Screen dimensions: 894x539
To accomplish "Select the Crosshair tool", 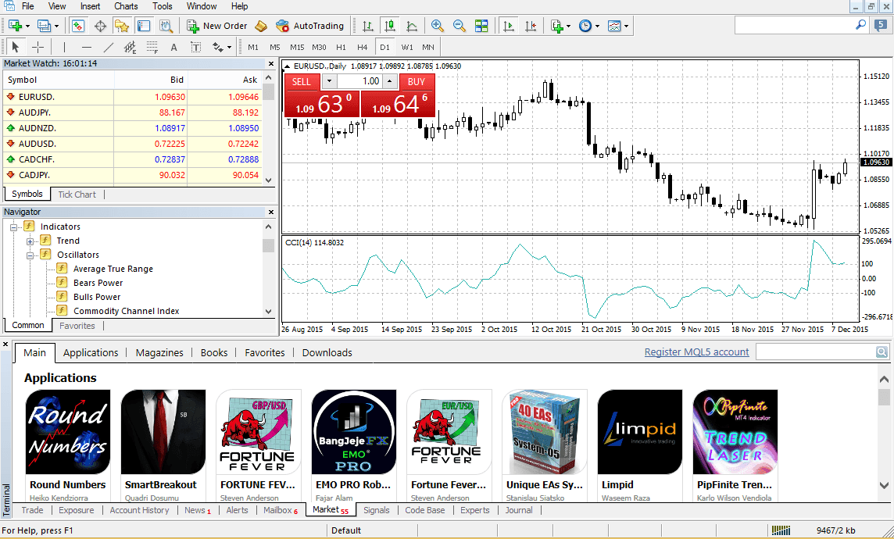I will coord(38,48).
